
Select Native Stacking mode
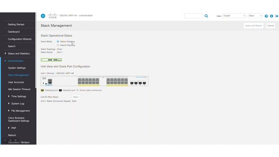[x=58, y=41]
